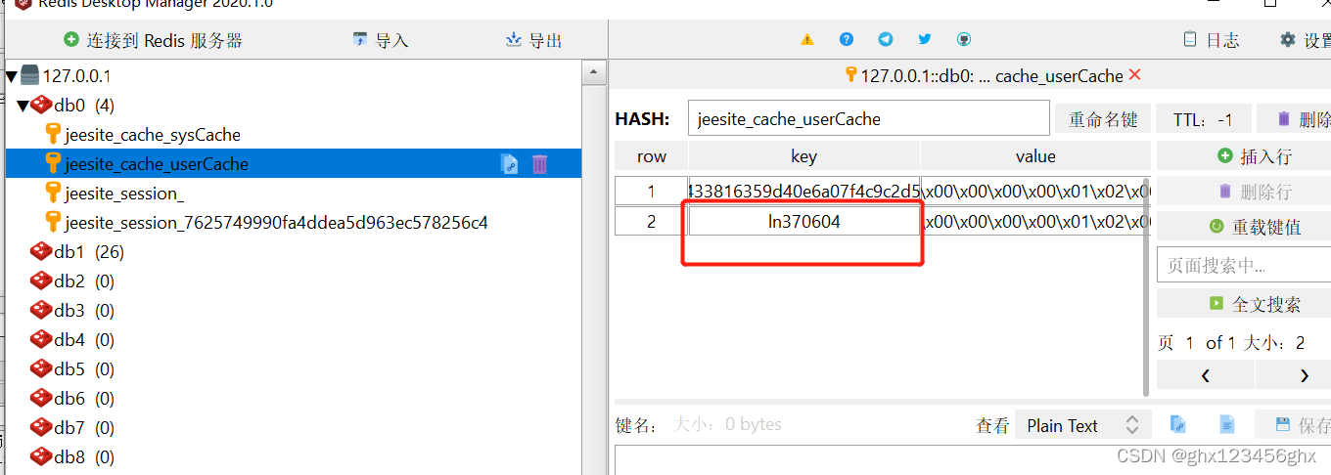The height and width of the screenshot is (475, 1331).
Task: Copy key icon on jeesite_cache_userCache row
Action: [x=509, y=164]
